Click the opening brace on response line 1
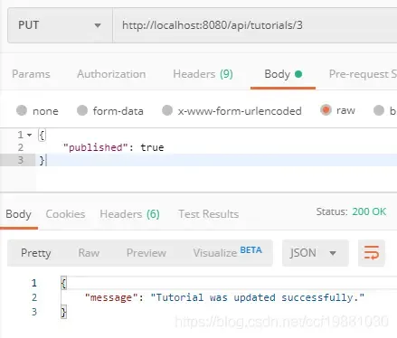This screenshot has width=397, height=338. 63,283
